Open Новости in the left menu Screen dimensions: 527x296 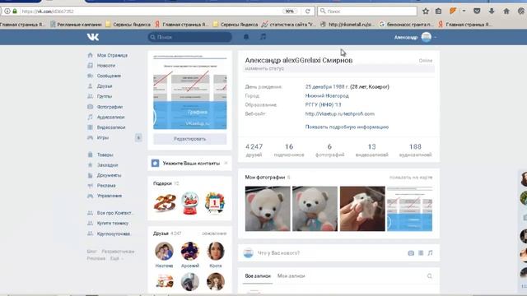[x=106, y=66]
